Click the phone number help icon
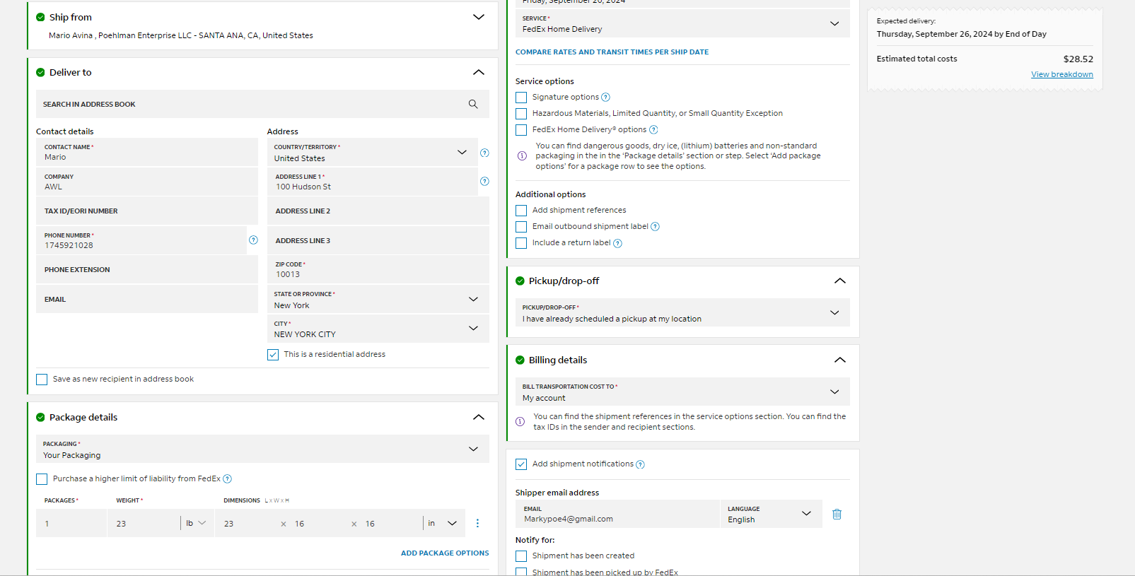The height and width of the screenshot is (576, 1135). pyautogui.click(x=253, y=240)
